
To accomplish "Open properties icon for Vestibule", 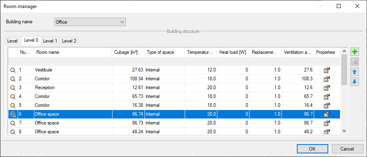I will coord(327,70).
